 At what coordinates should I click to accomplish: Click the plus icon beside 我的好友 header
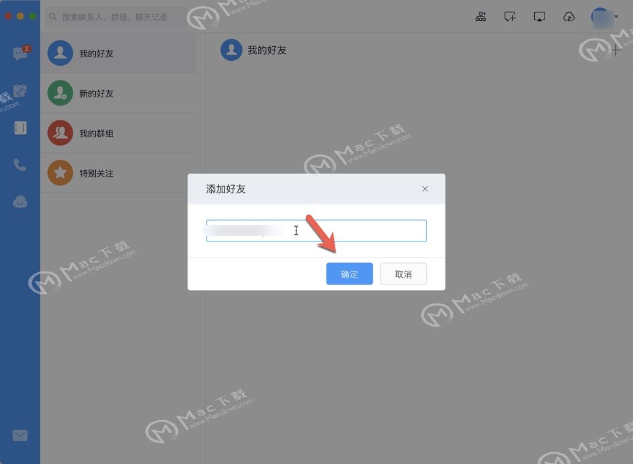616,50
